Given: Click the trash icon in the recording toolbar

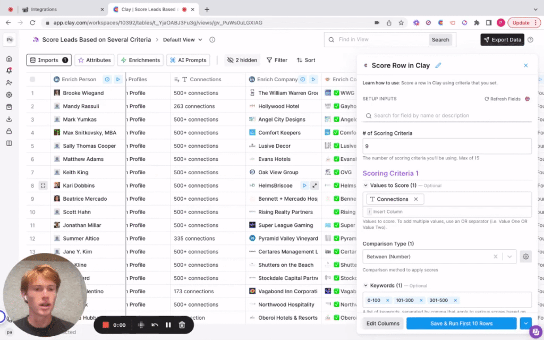Looking at the screenshot, I should coord(182,325).
